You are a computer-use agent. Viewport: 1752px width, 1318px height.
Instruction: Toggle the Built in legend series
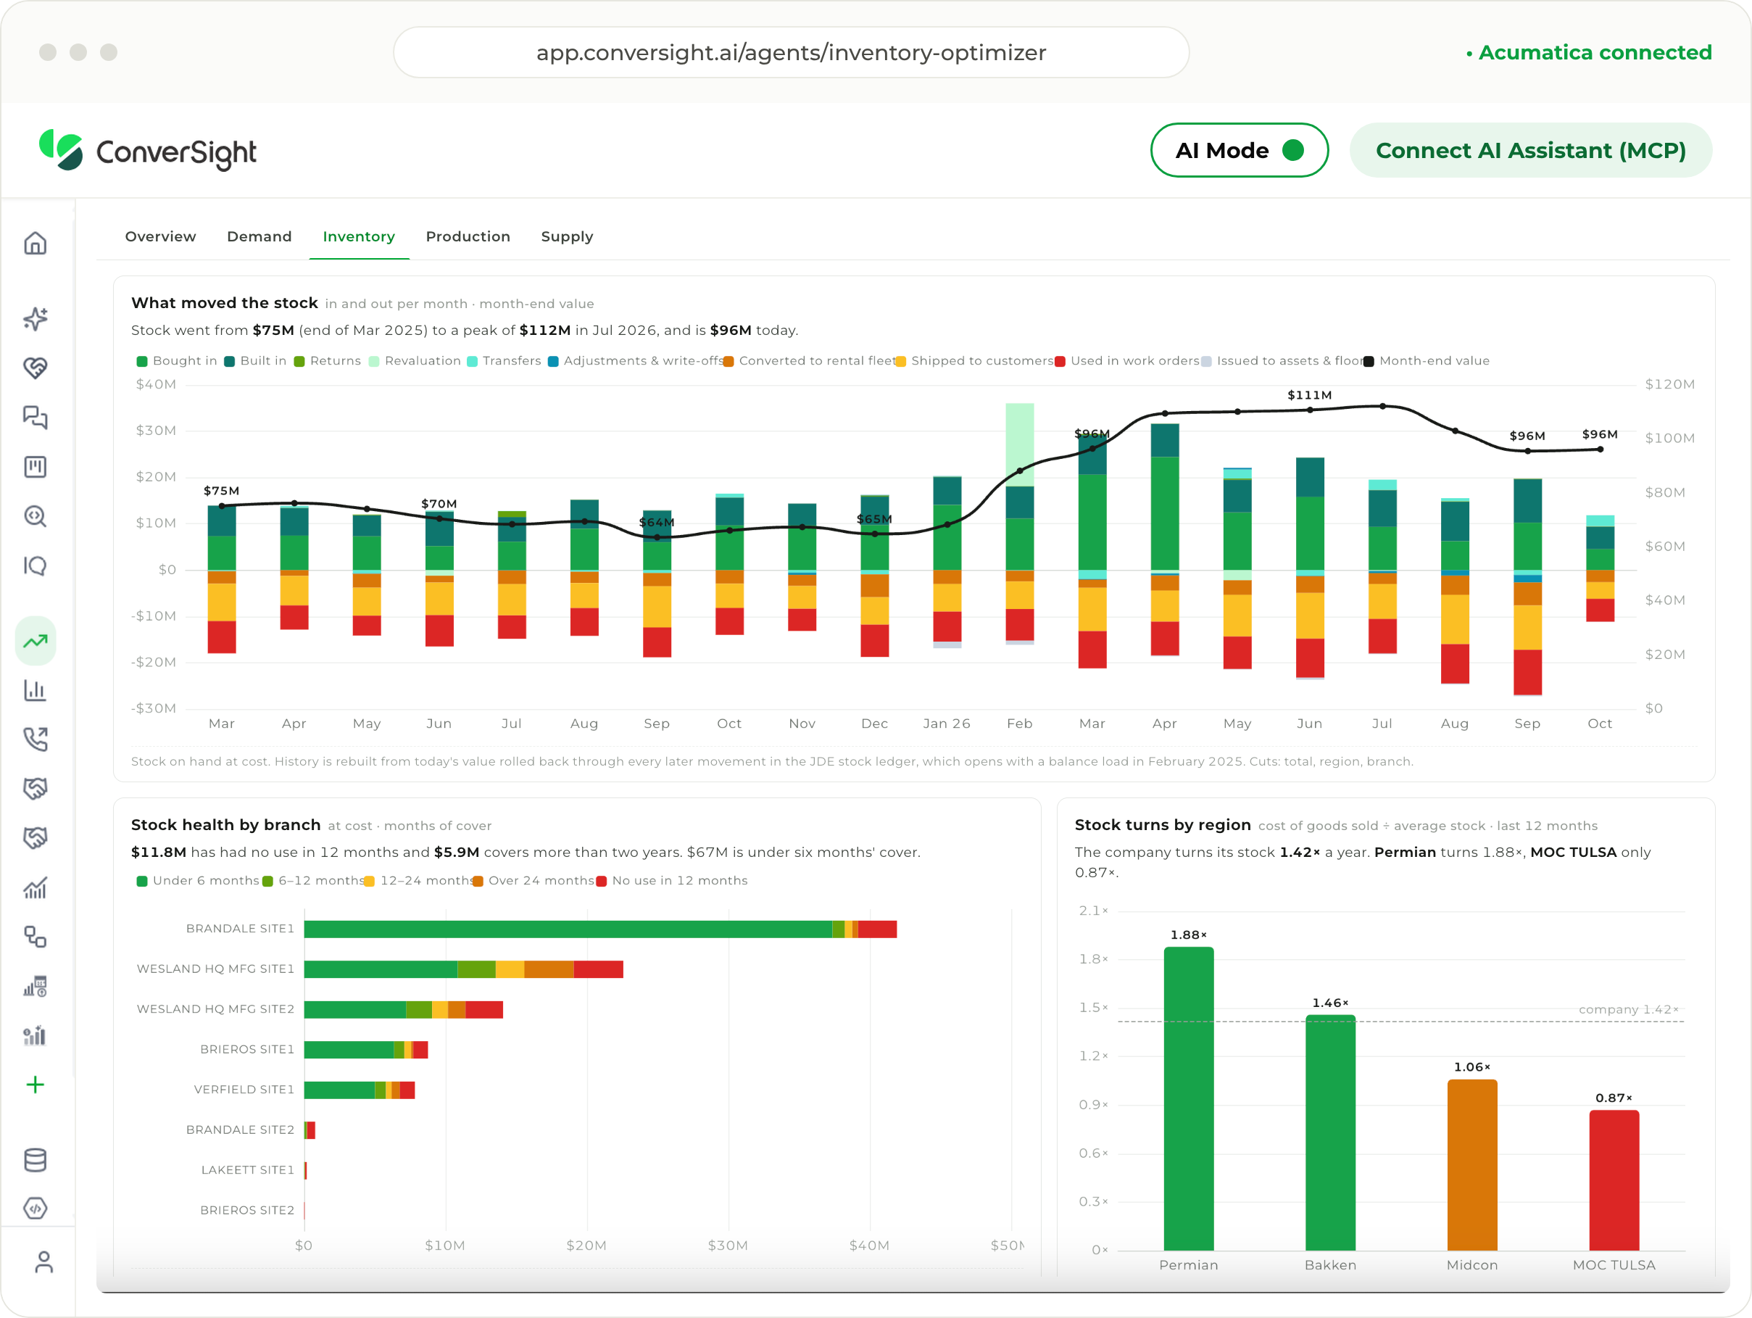255,361
